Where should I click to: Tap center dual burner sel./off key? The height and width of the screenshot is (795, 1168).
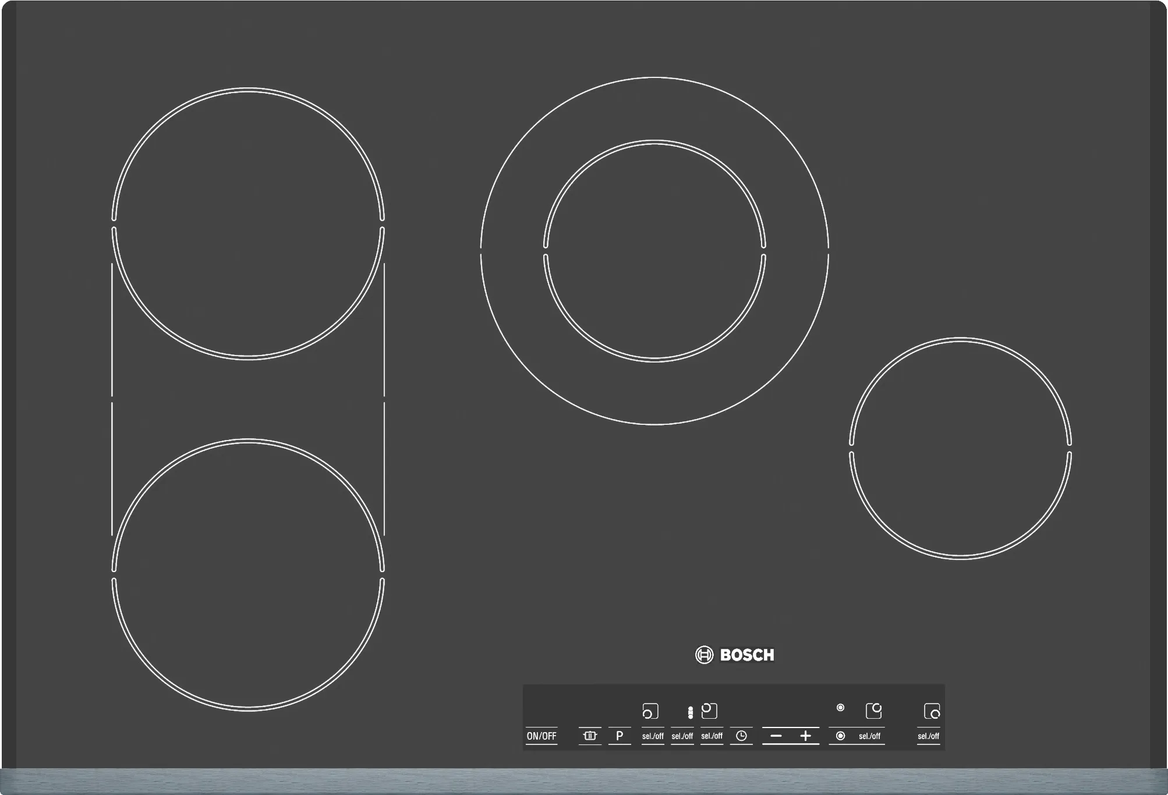(x=869, y=736)
